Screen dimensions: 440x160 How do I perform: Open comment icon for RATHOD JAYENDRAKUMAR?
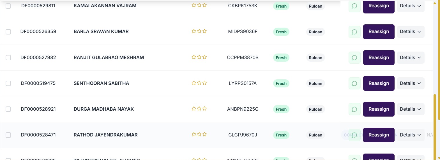tap(354, 135)
